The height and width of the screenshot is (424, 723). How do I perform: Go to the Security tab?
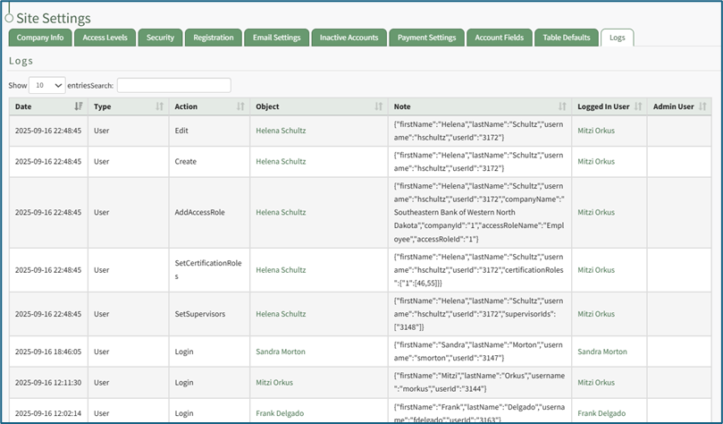[160, 38]
